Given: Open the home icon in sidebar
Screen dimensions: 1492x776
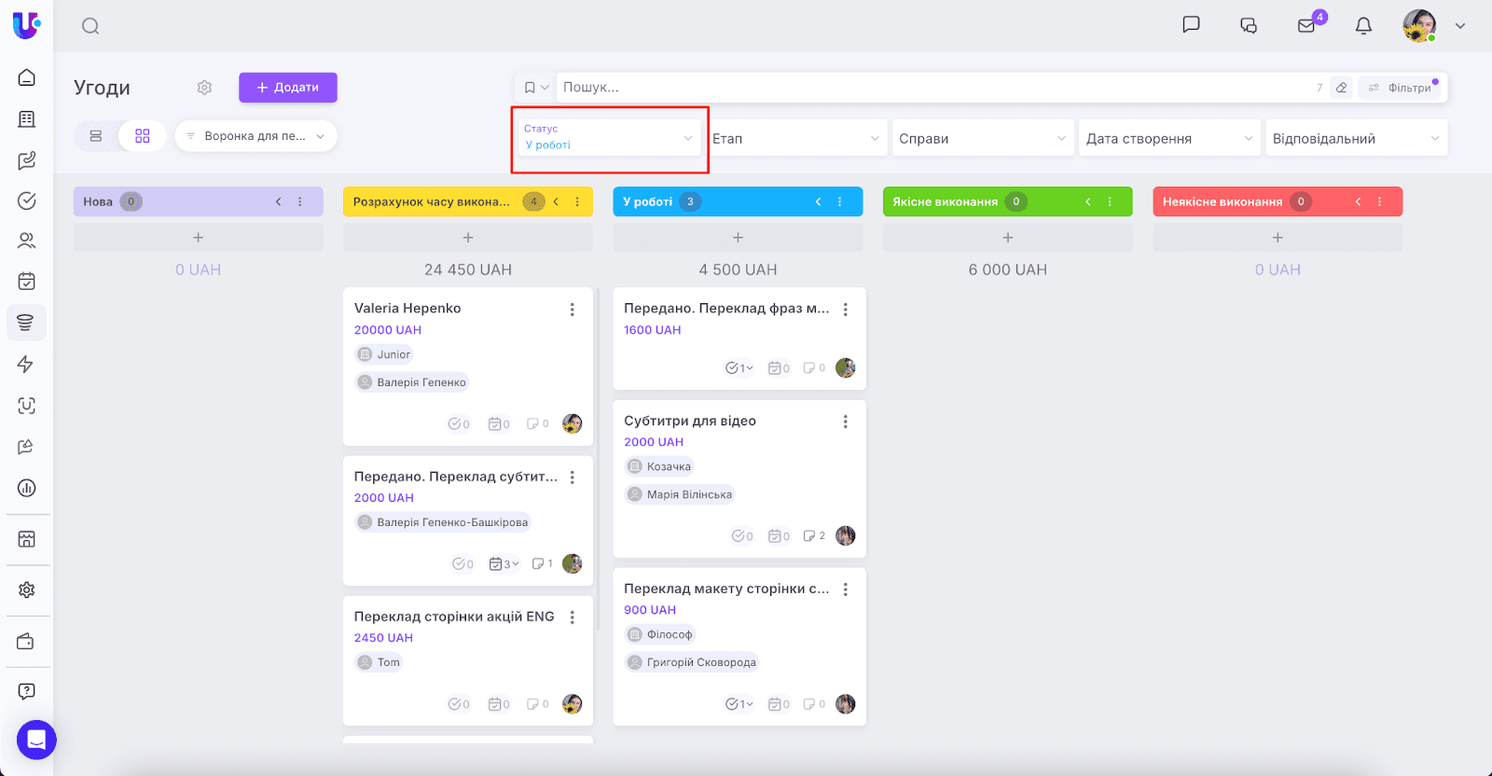Looking at the screenshot, I should click(27, 77).
